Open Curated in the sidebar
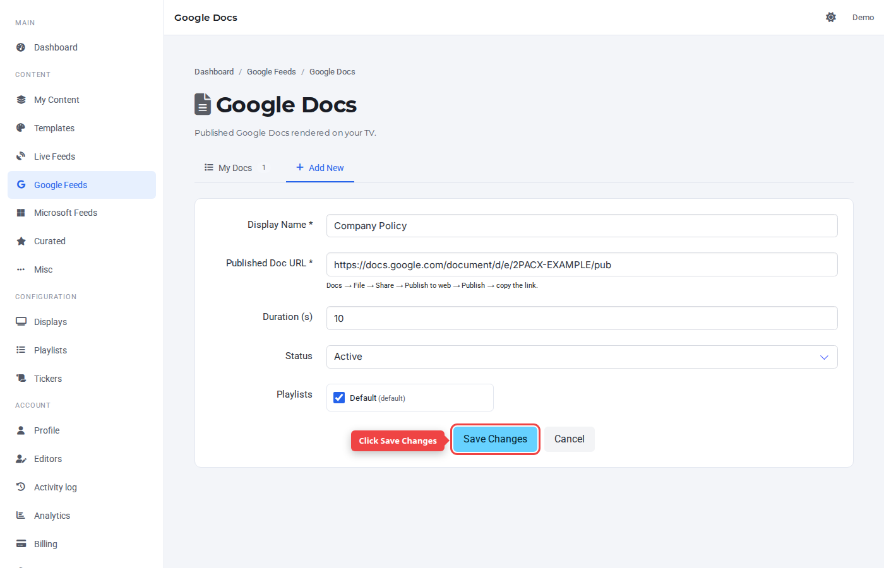 tap(82, 241)
